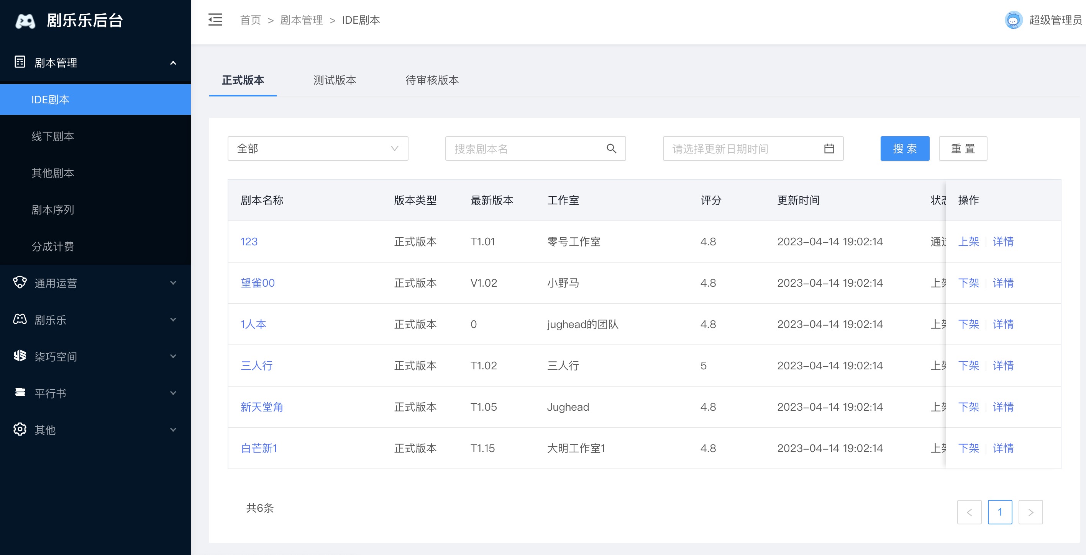1086x555 pixels.
Task: Click the 零号工作室 cell
Action: (x=574, y=241)
